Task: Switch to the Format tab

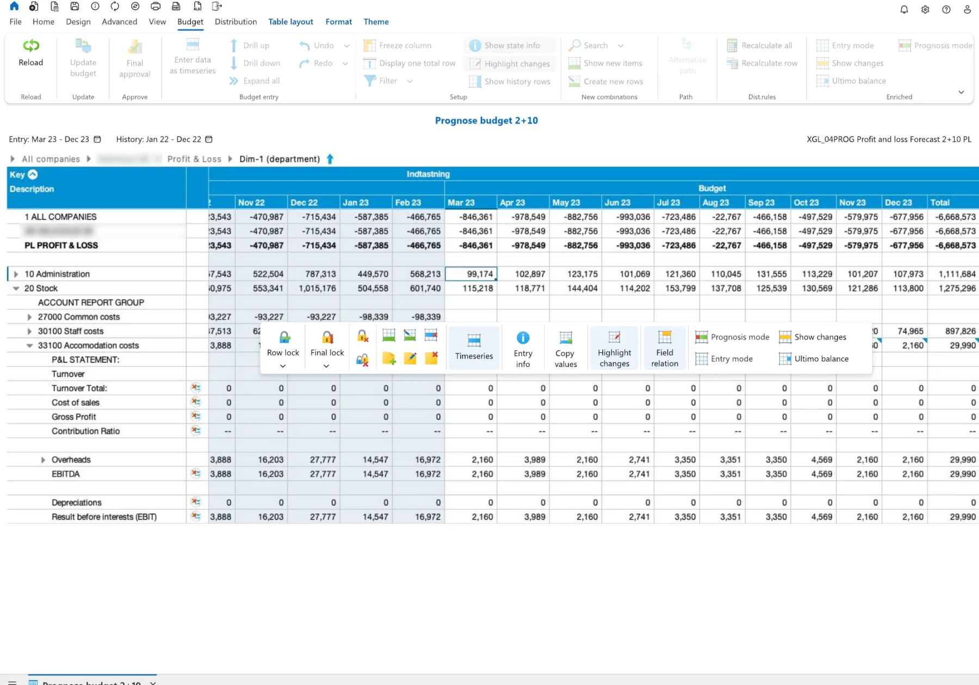Action: click(x=339, y=22)
